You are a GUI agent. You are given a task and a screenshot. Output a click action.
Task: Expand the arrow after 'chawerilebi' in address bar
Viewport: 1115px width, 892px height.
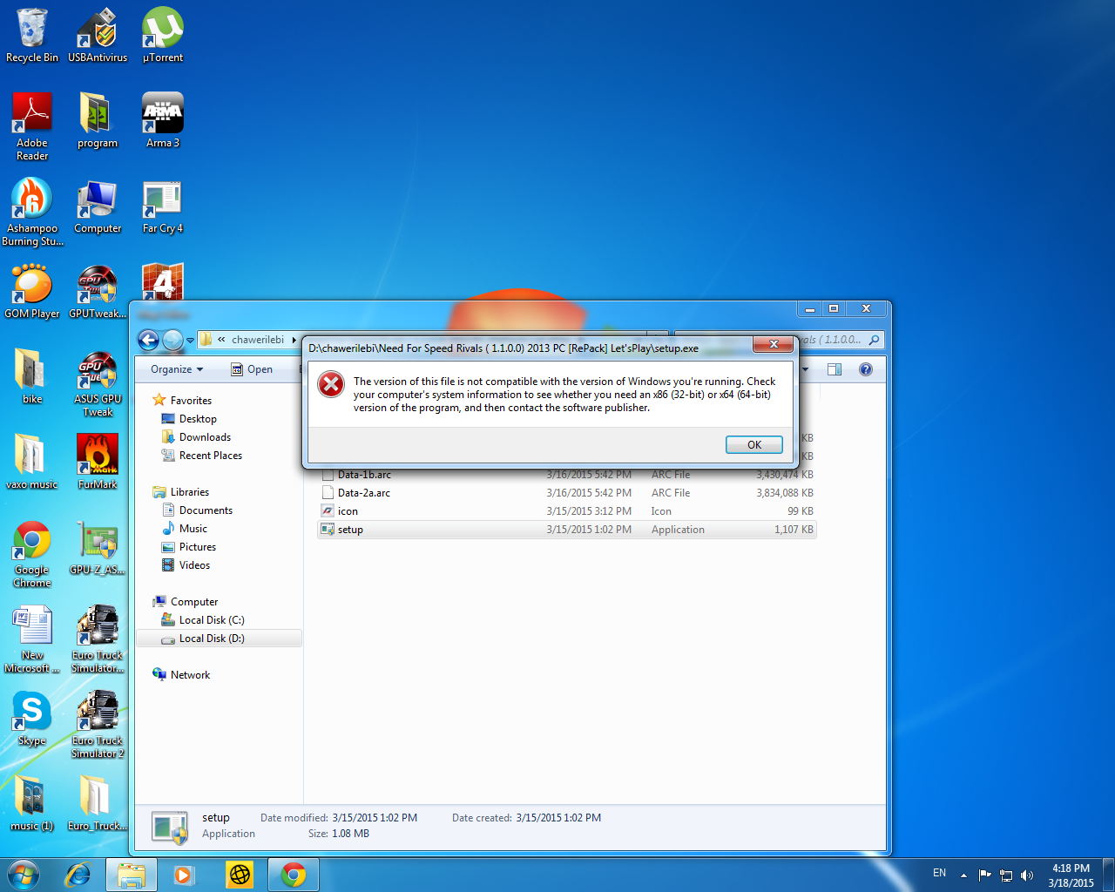pos(294,340)
